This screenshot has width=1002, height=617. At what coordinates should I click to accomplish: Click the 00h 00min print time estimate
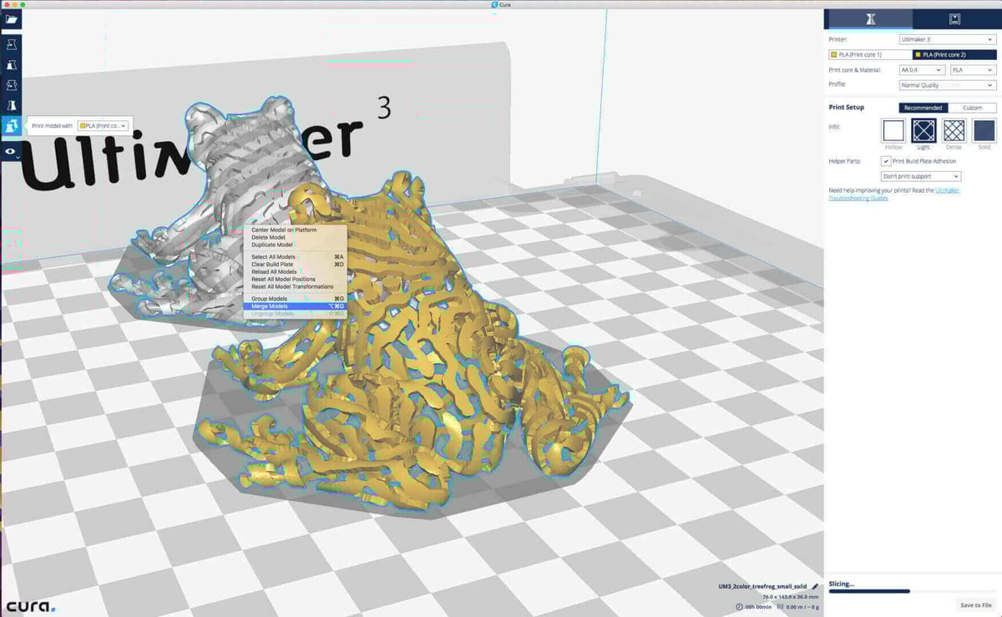click(757, 607)
